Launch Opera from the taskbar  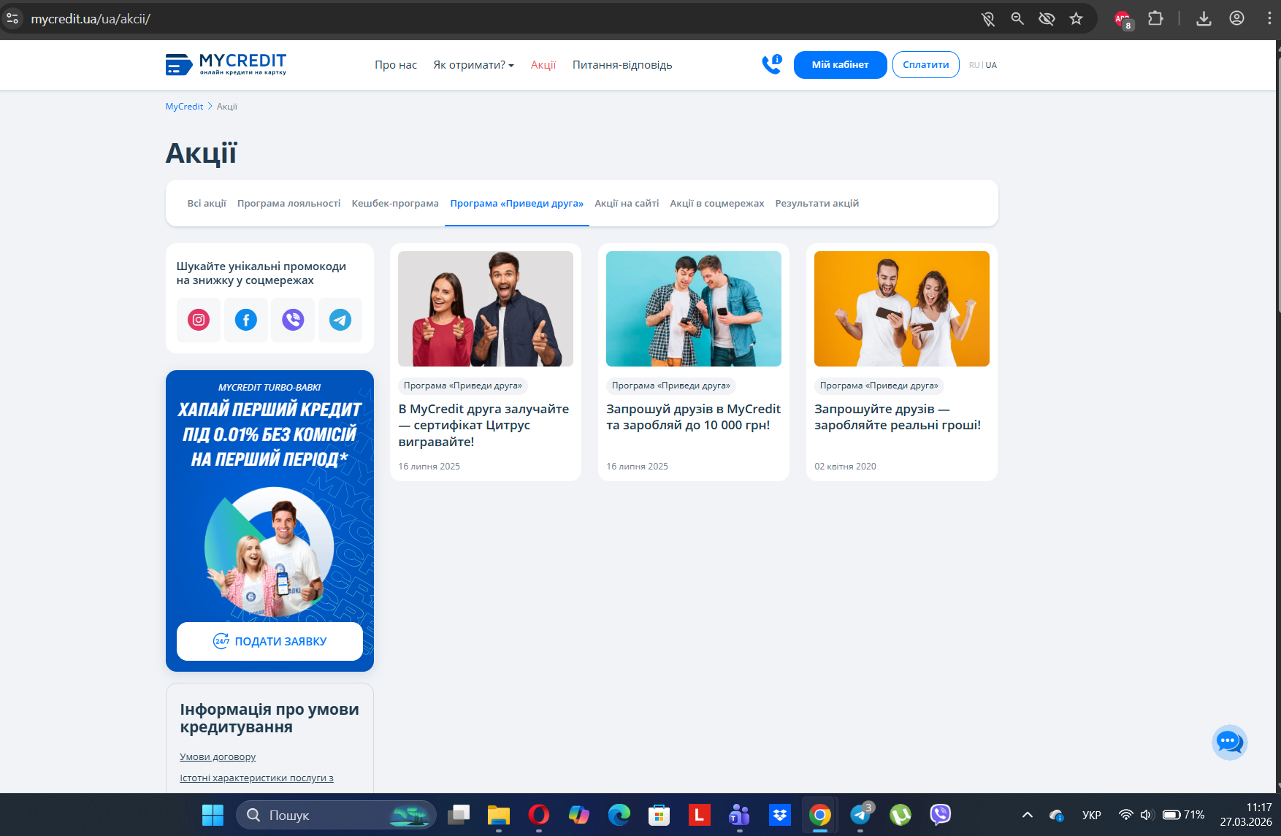[539, 815]
